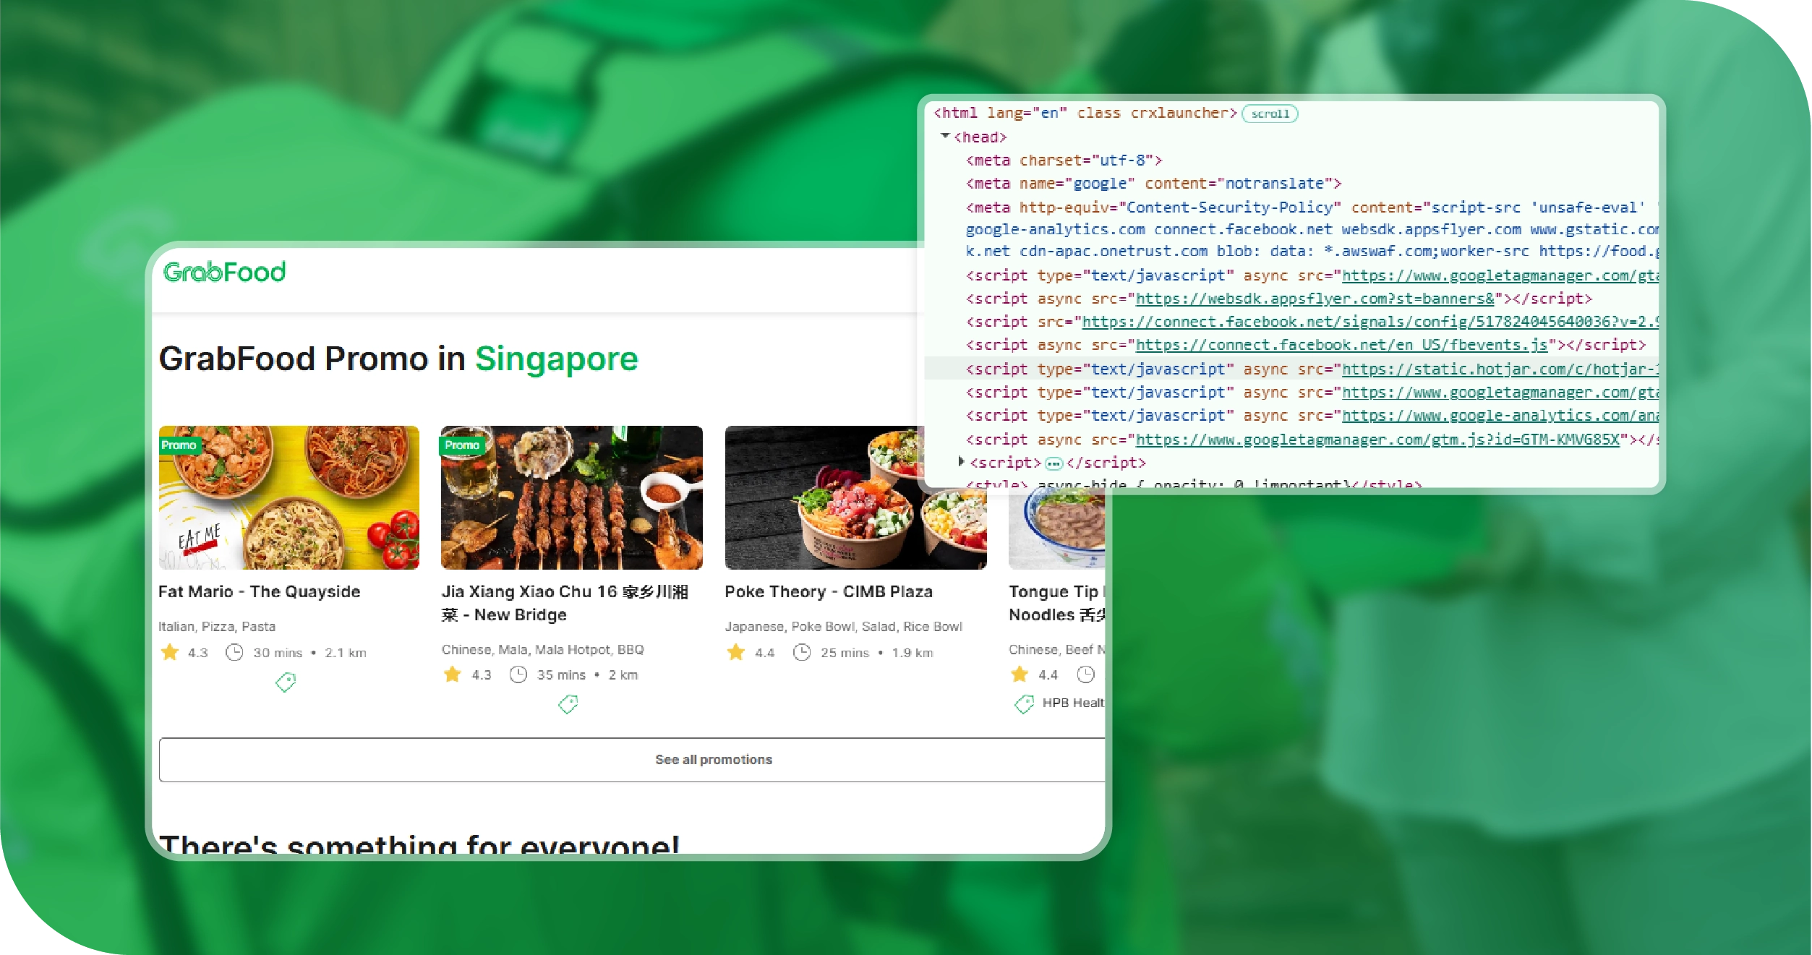
Task: Collapse the head element in the inspector
Action: coord(945,137)
